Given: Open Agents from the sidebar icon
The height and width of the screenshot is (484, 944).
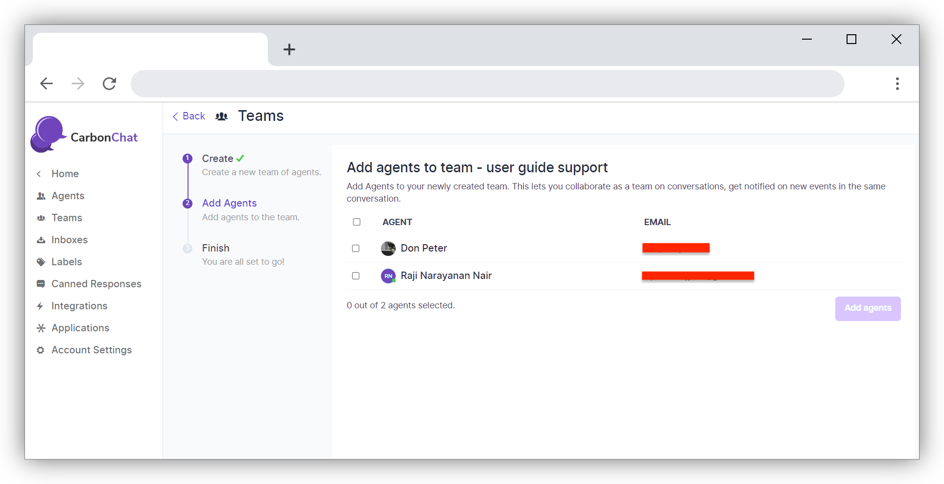Looking at the screenshot, I should point(41,196).
